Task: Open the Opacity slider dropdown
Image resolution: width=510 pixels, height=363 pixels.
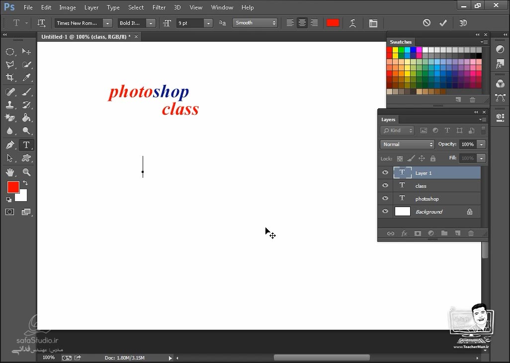Action: click(481, 145)
